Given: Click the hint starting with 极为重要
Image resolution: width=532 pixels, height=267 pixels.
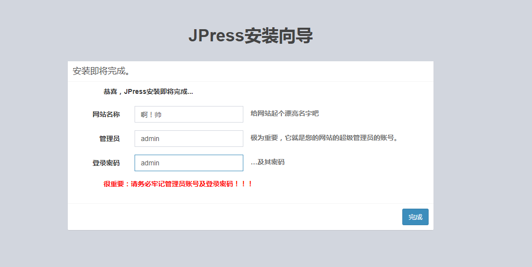Looking at the screenshot, I should tap(324, 138).
